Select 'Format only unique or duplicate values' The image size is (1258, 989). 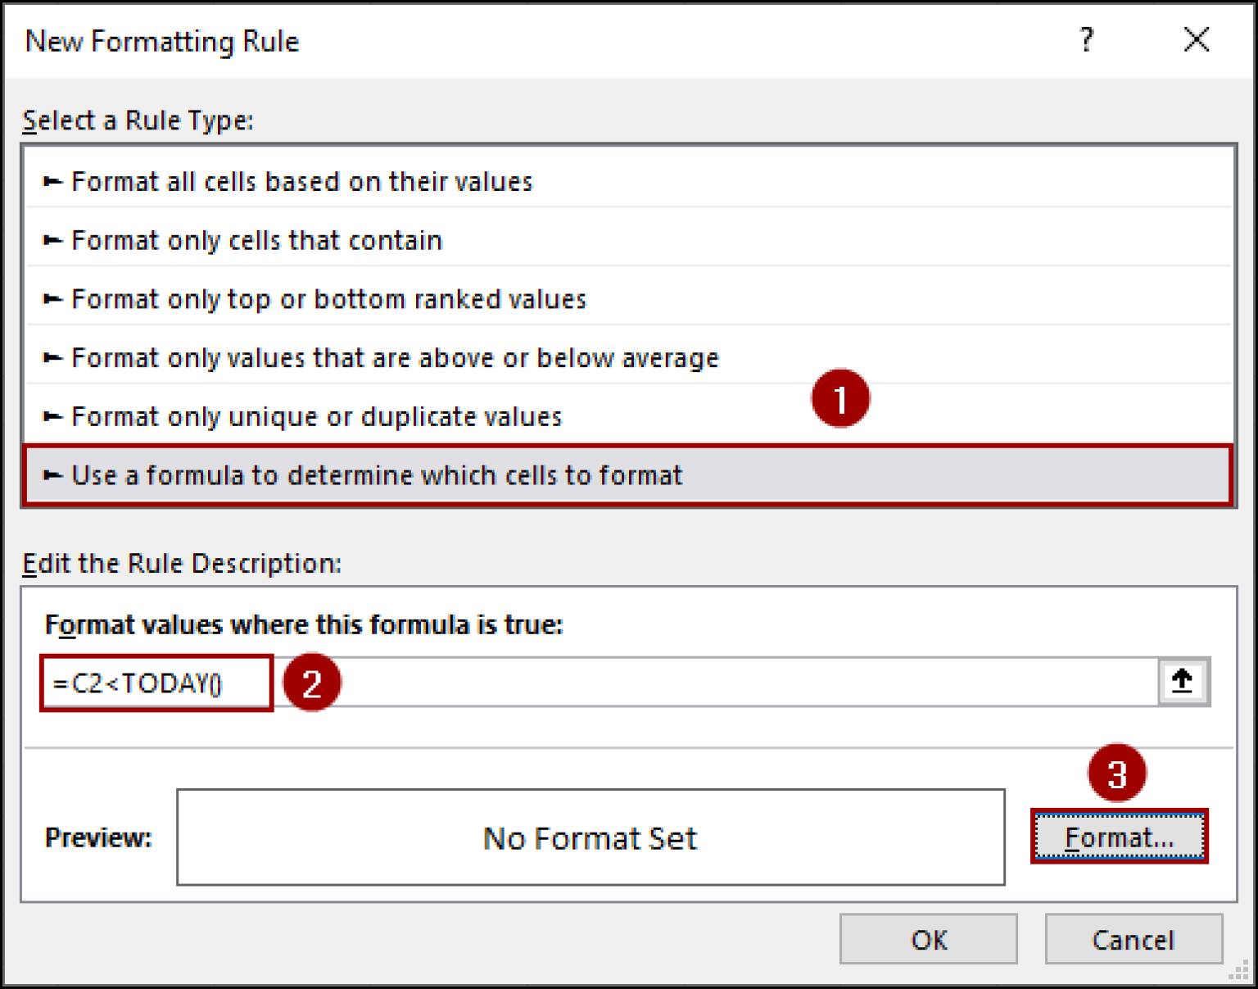click(315, 416)
